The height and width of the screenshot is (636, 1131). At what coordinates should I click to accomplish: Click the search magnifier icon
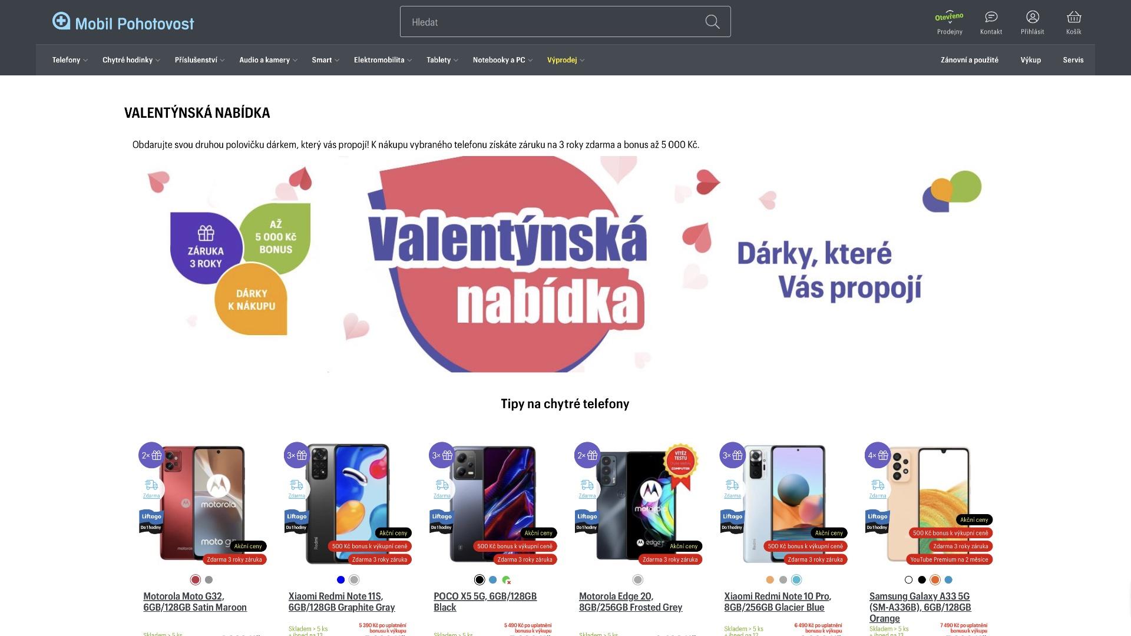[x=712, y=22]
